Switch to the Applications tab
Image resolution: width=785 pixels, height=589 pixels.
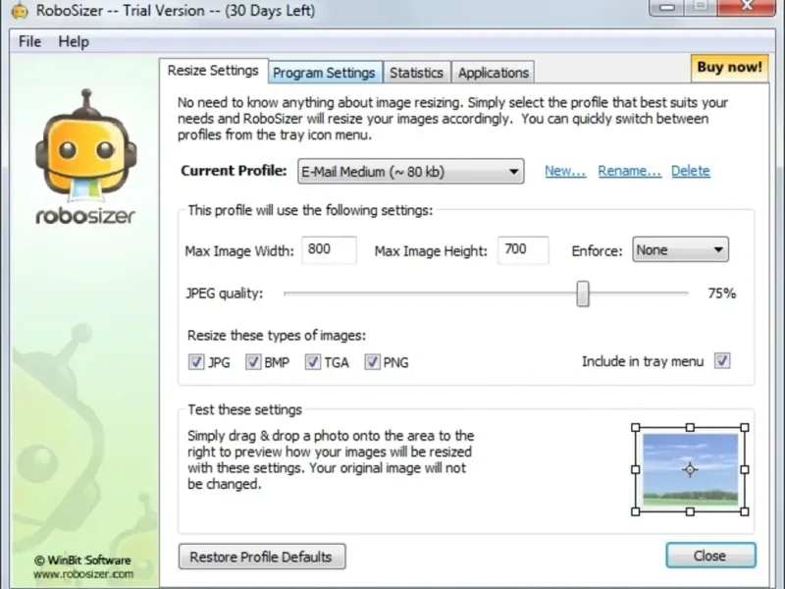coord(494,73)
